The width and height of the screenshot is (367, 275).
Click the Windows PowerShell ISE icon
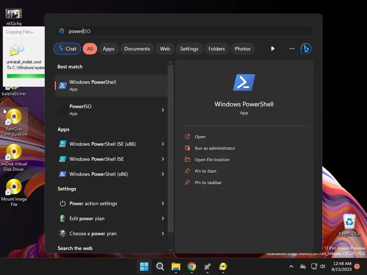(x=62, y=159)
